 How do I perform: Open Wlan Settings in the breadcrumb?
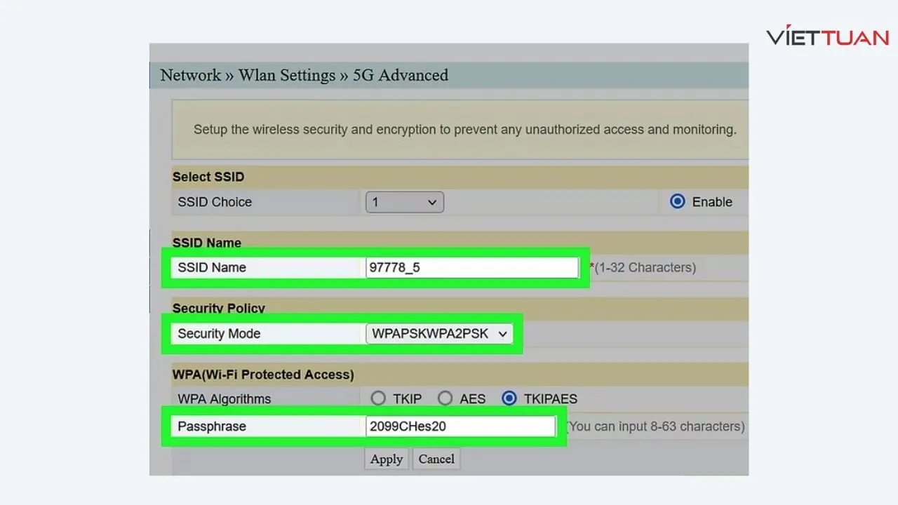[x=287, y=75]
